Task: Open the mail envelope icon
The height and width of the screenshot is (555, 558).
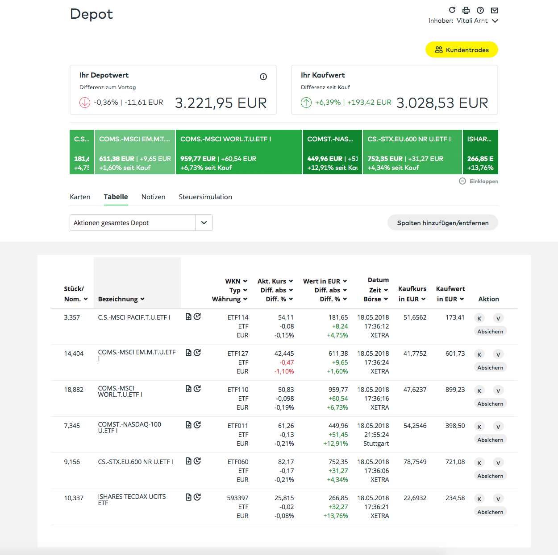Action: pyautogui.click(x=495, y=10)
